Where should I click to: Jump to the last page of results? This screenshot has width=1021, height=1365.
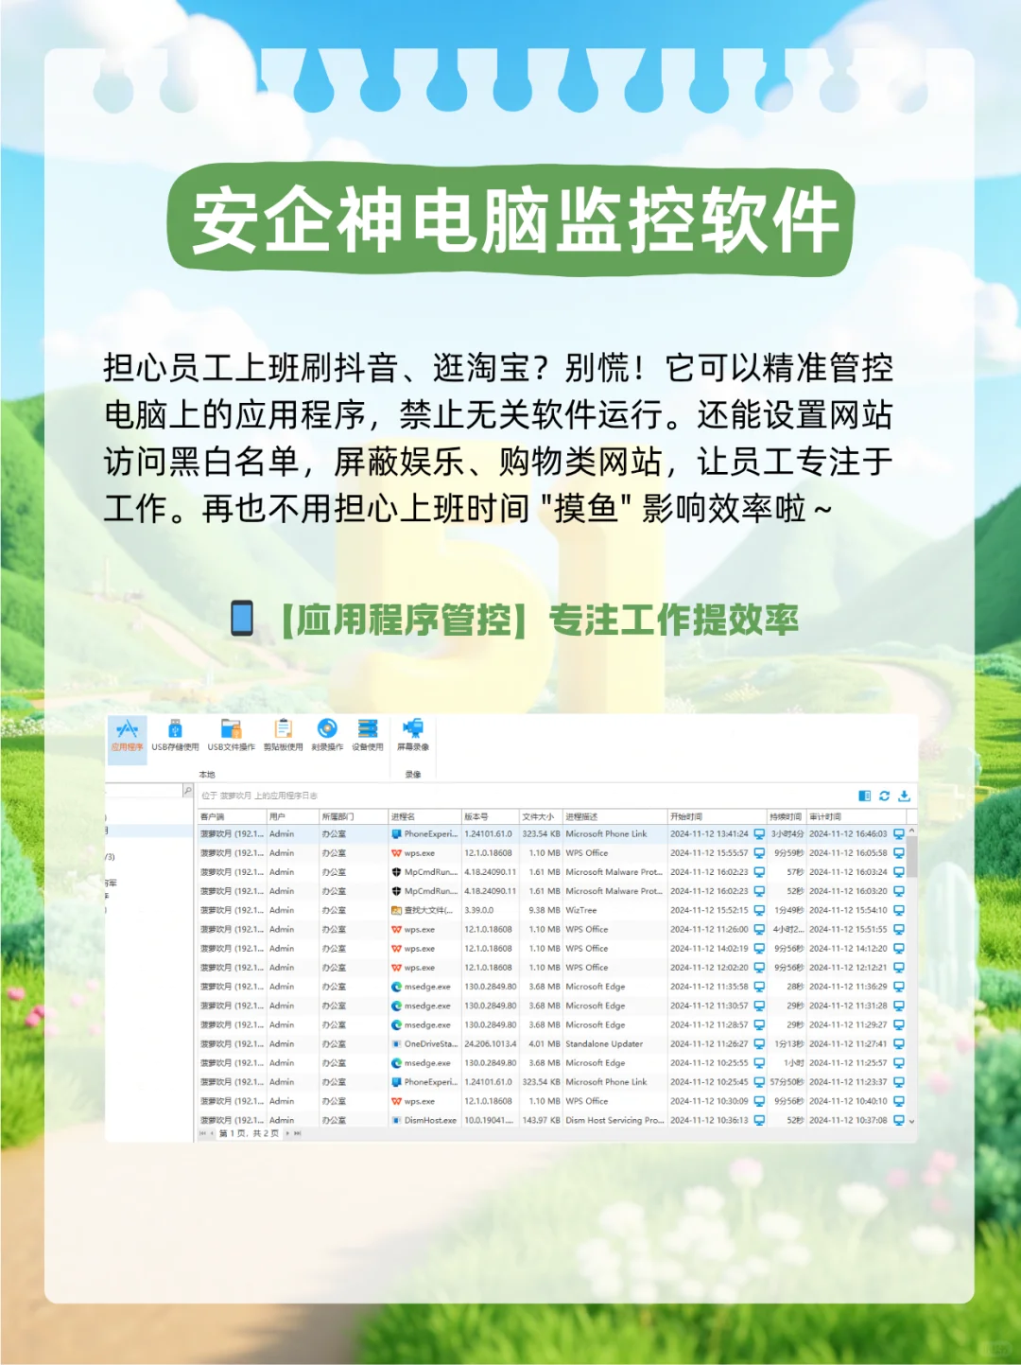[298, 1133]
